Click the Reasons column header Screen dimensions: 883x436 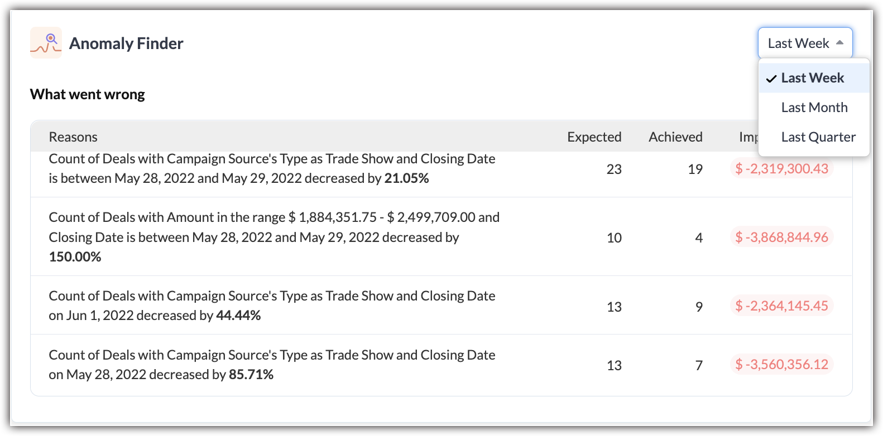pos(73,137)
